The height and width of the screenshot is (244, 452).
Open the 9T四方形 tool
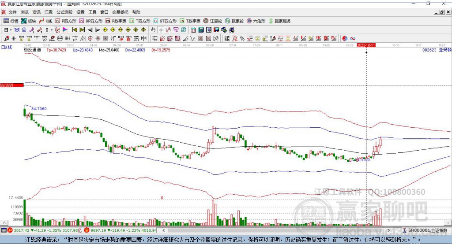(165, 21)
